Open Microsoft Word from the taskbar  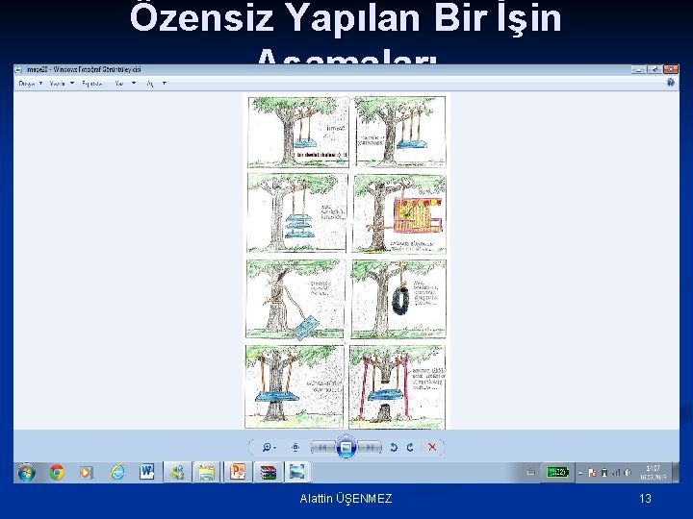click(147, 472)
